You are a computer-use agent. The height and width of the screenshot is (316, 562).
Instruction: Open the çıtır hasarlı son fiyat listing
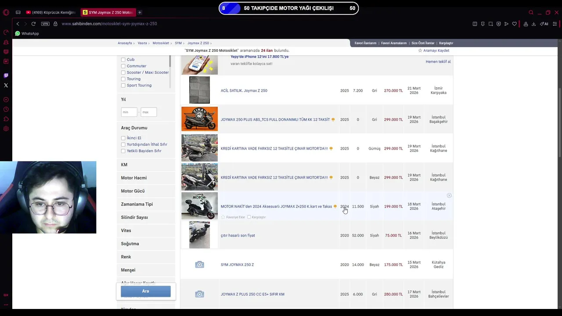(238, 236)
